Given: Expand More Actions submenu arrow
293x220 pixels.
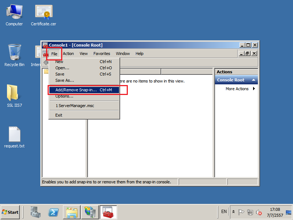Looking at the screenshot, I should (x=254, y=89).
